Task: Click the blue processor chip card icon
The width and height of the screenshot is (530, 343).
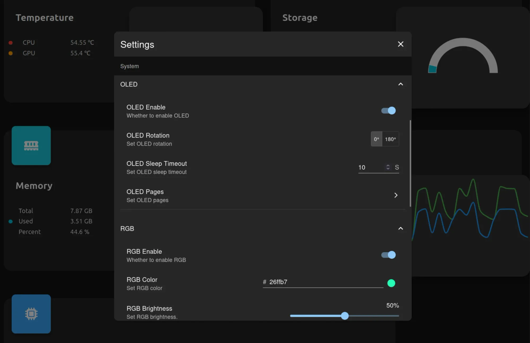Action: 31,314
